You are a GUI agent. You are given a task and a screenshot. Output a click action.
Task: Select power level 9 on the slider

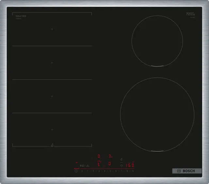133,171
